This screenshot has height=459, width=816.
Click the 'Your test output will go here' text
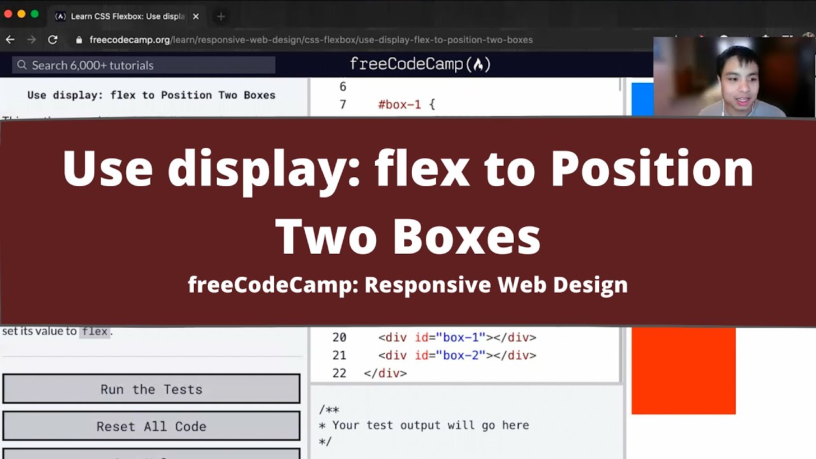click(430, 425)
